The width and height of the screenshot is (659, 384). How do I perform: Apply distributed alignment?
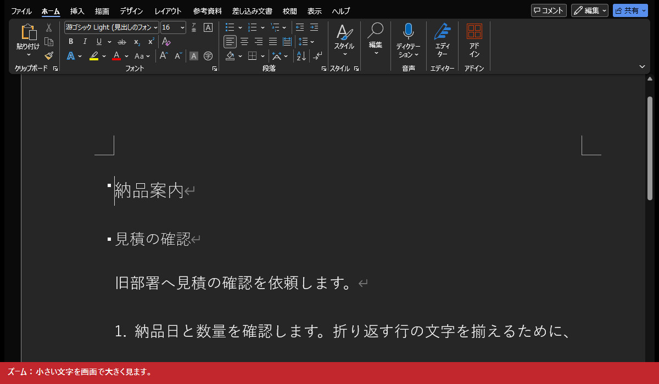point(287,42)
